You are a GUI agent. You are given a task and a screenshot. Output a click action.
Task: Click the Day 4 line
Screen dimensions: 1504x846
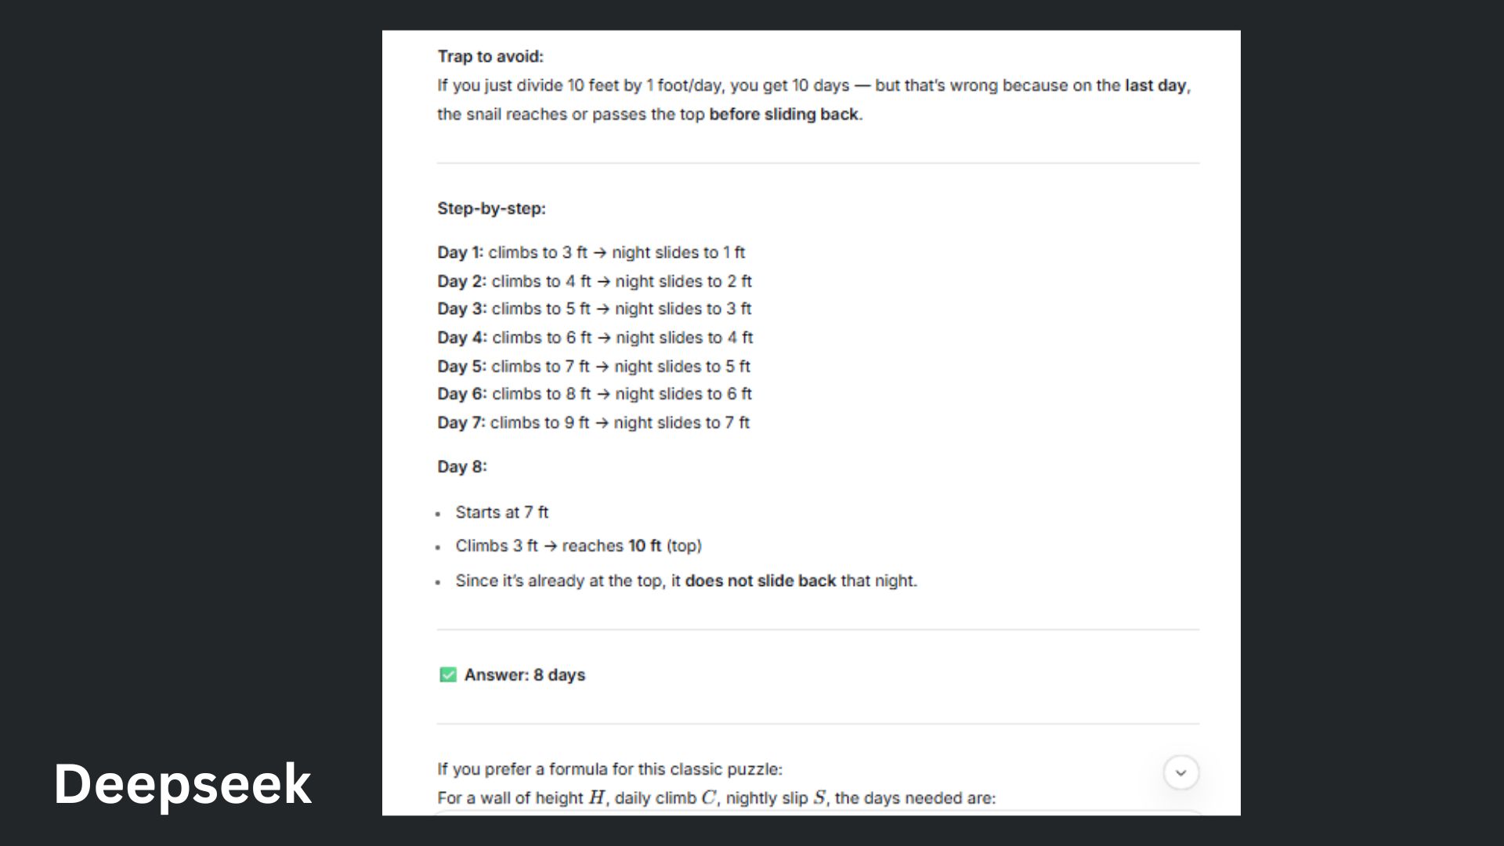595,338
